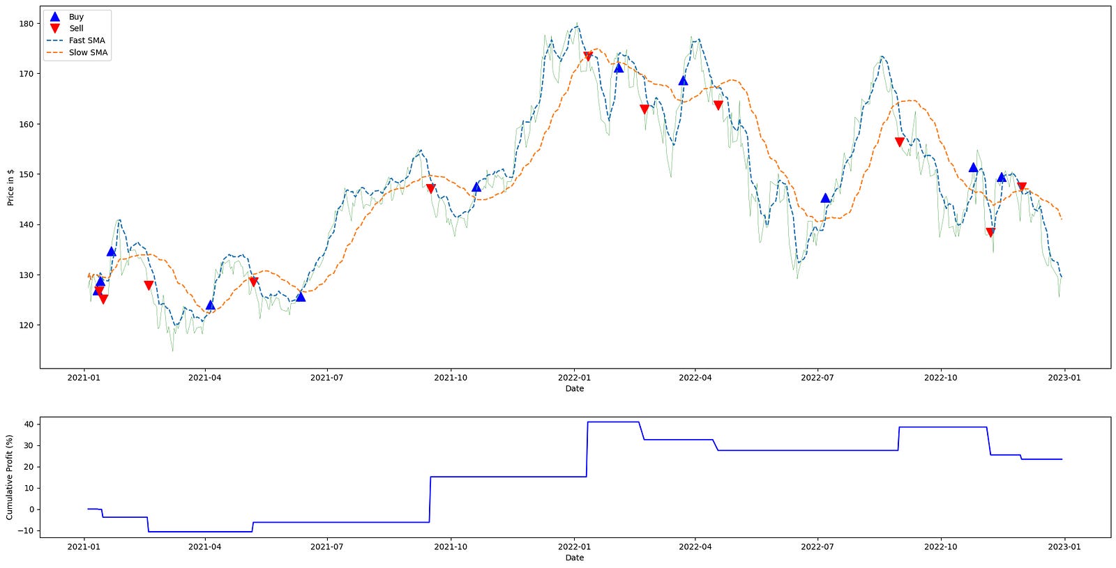Click the 0 tick on the profit axis
The width and height of the screenshot is (1116, 568).
(31, 509)
